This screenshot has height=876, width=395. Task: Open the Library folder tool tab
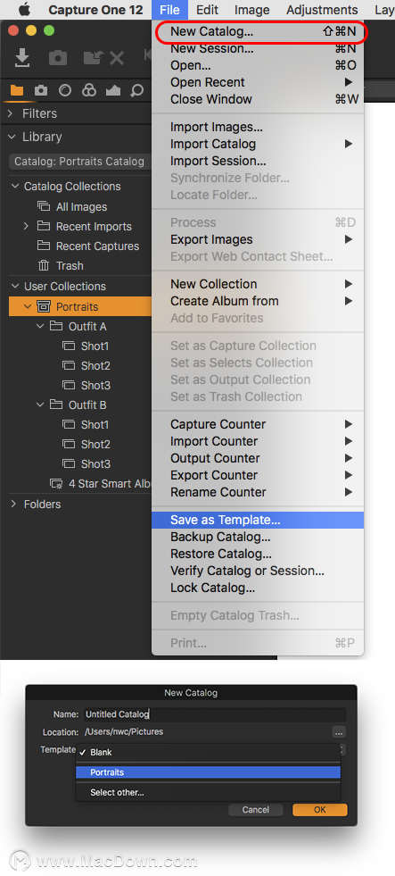17,90
